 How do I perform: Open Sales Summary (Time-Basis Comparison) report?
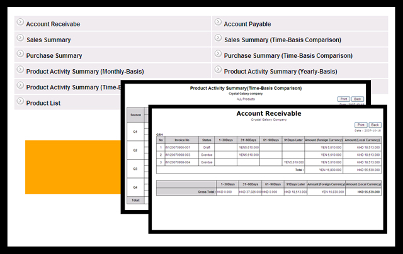(x=283, y=40)
